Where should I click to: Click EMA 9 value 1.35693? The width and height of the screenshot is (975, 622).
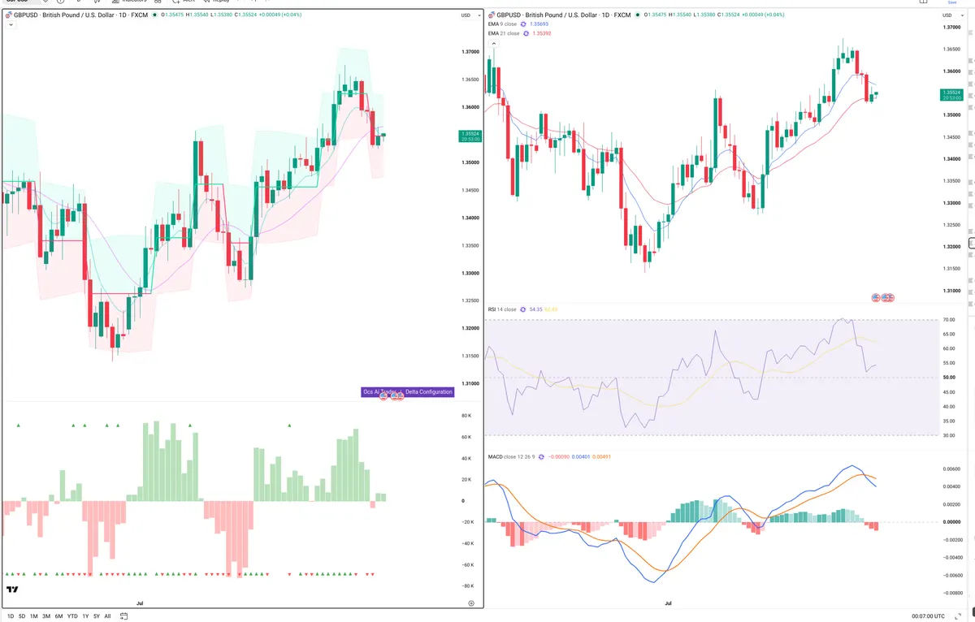coord(541,25)
